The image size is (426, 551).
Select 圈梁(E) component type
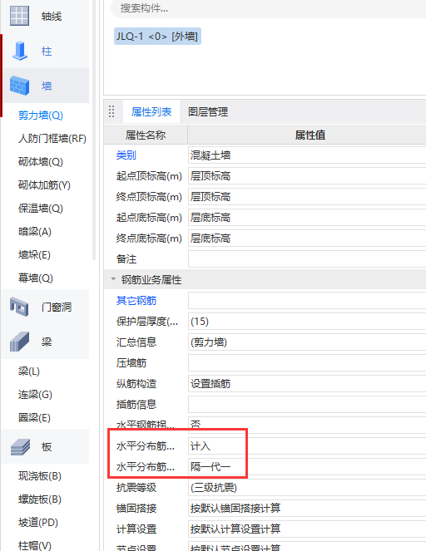pos(34,417)
